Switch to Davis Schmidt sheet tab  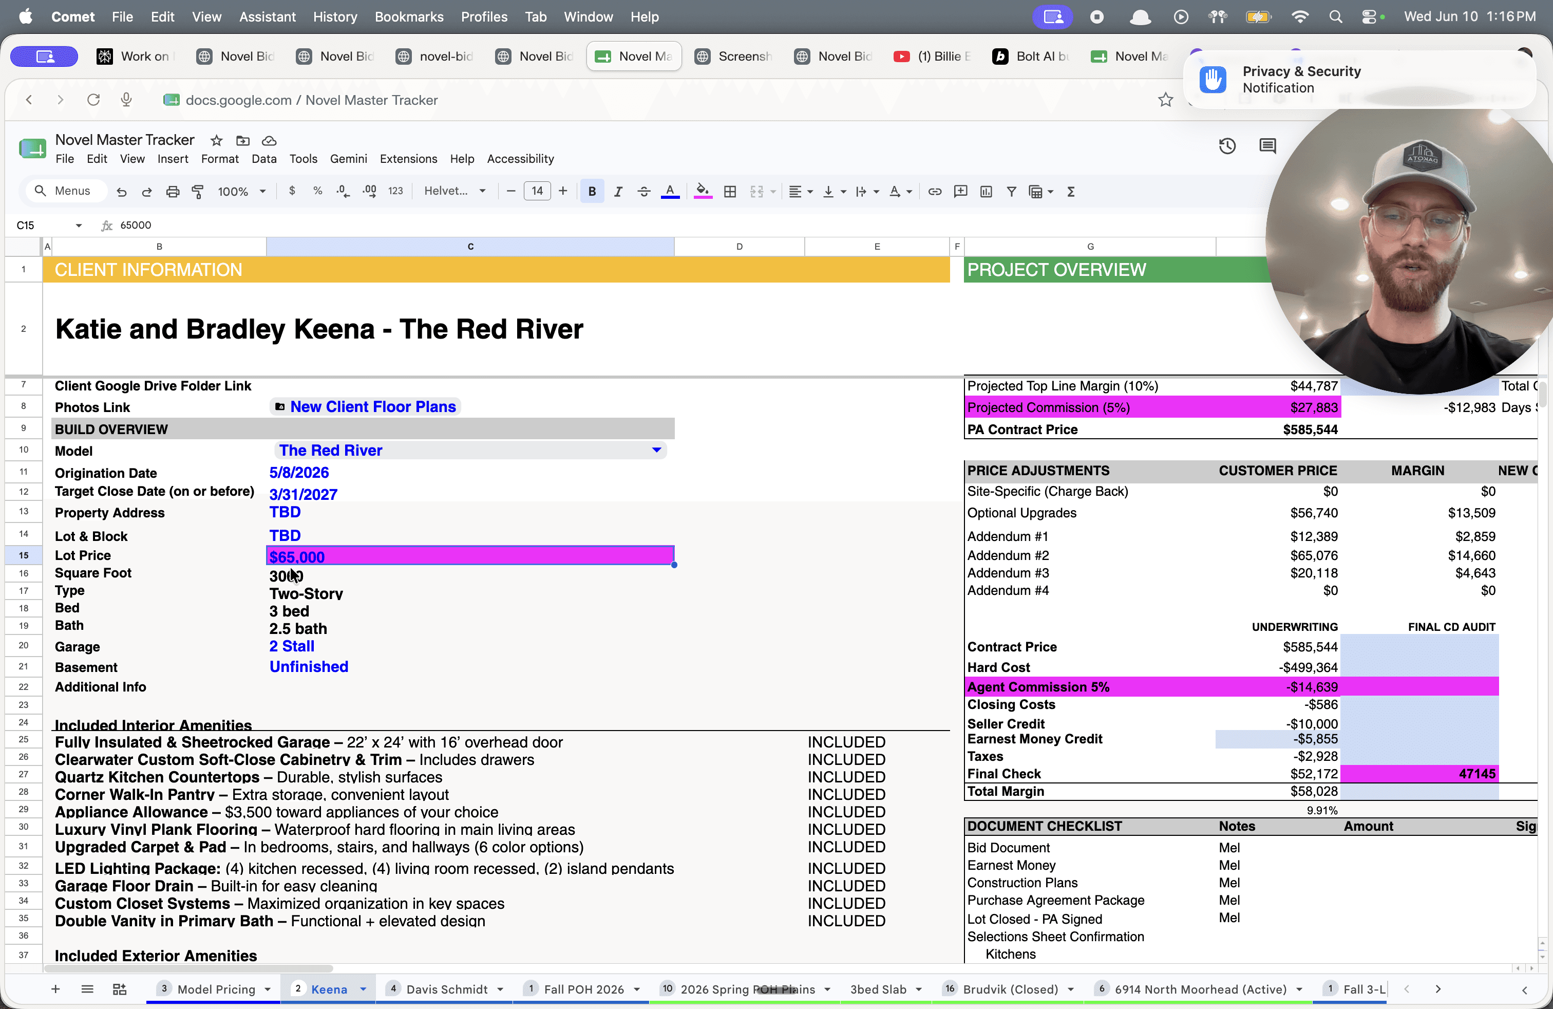pyautogui.click(x=446, y=989)
